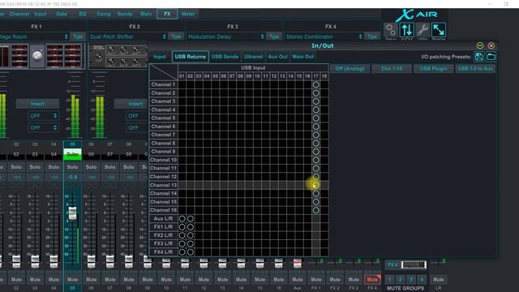This screenshot has height=292, width=519.
Task: Open second OFF insert dropdown under FX 1
Action: (x=43, y=128)
